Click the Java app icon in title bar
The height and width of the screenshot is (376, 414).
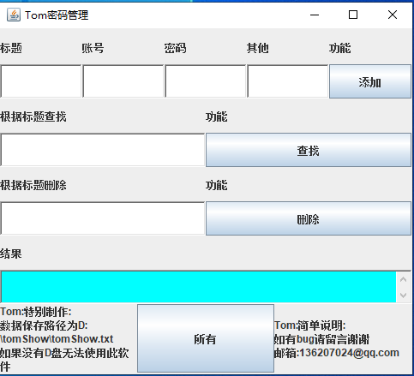(14, 15)
